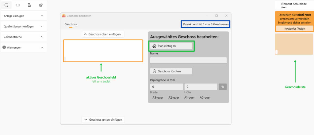Open the document report icon in toolbar
Viewport: 314px width, 135px height.
click(29, 5)
